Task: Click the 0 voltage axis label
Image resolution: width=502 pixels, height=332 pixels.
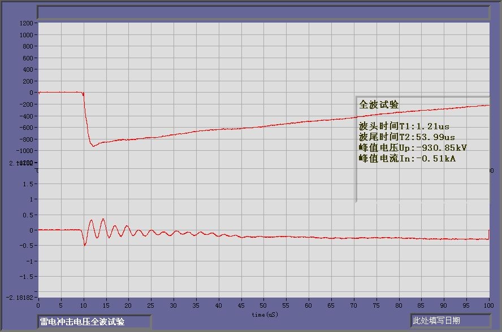Action: (31, 93)
